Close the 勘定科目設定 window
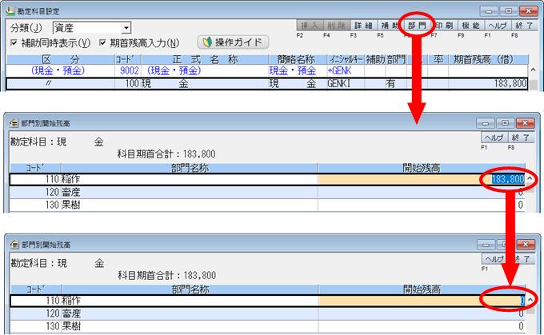 tap(529, 11)
